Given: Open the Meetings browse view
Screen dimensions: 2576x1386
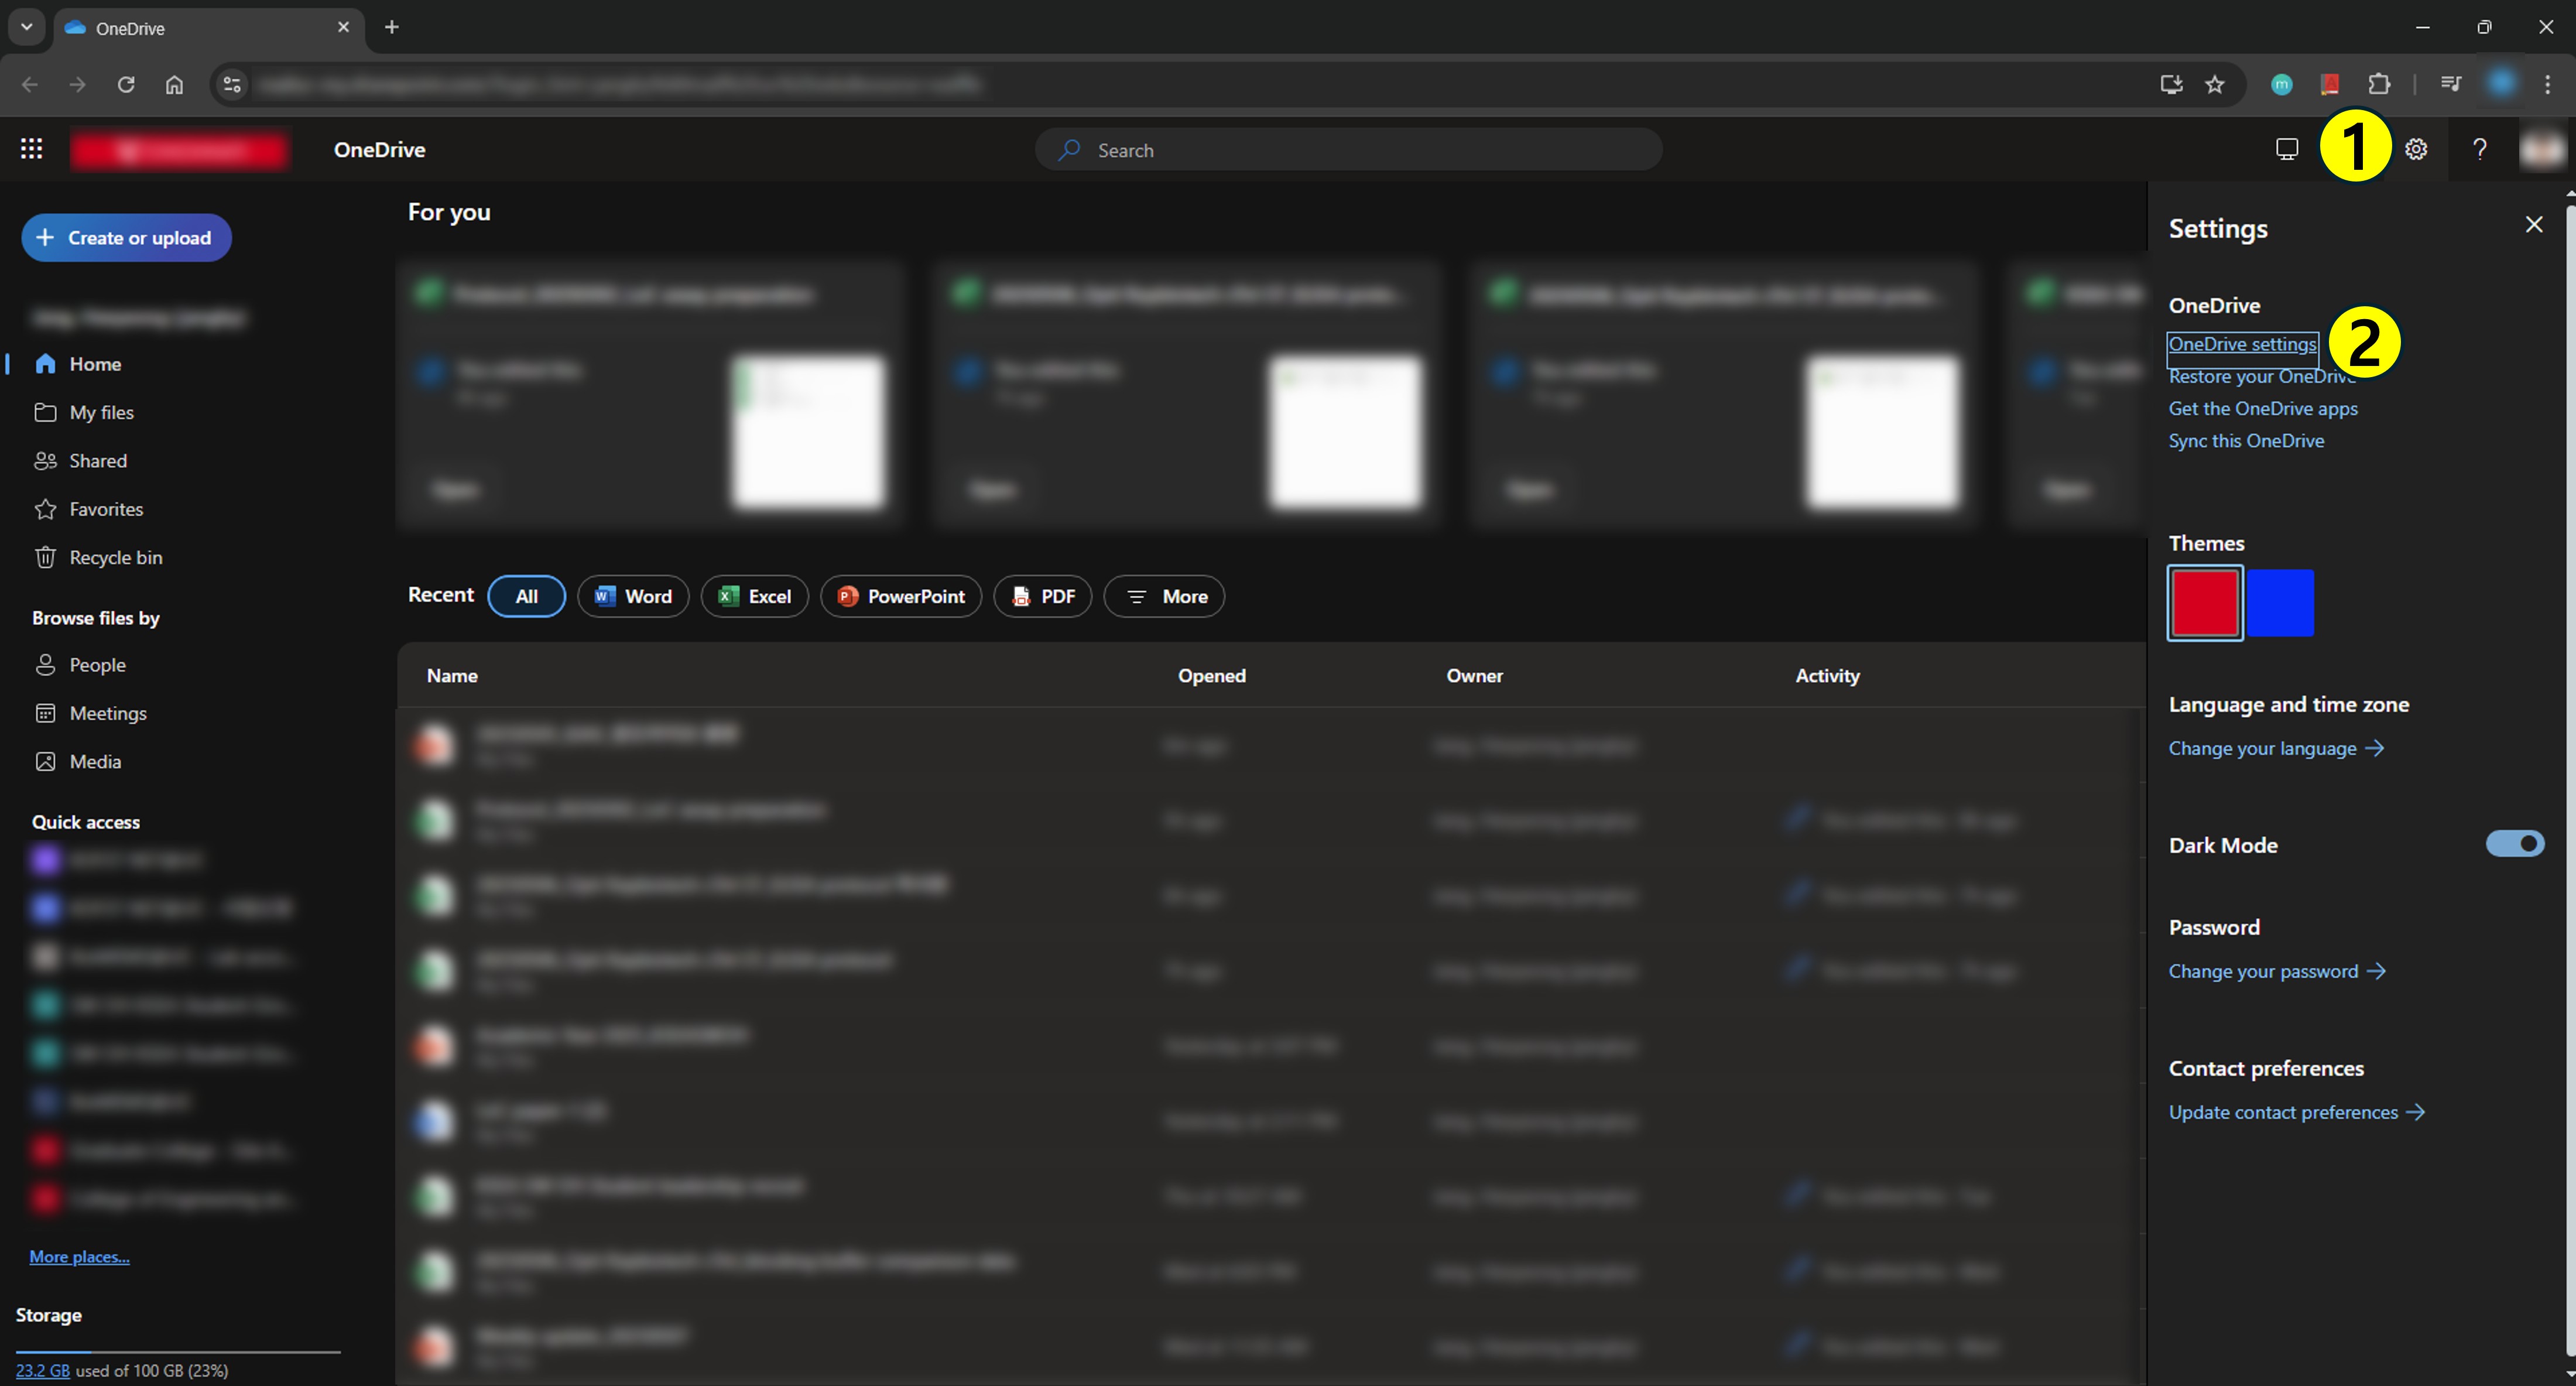Looking at the screenshot, I should (108, 713).
